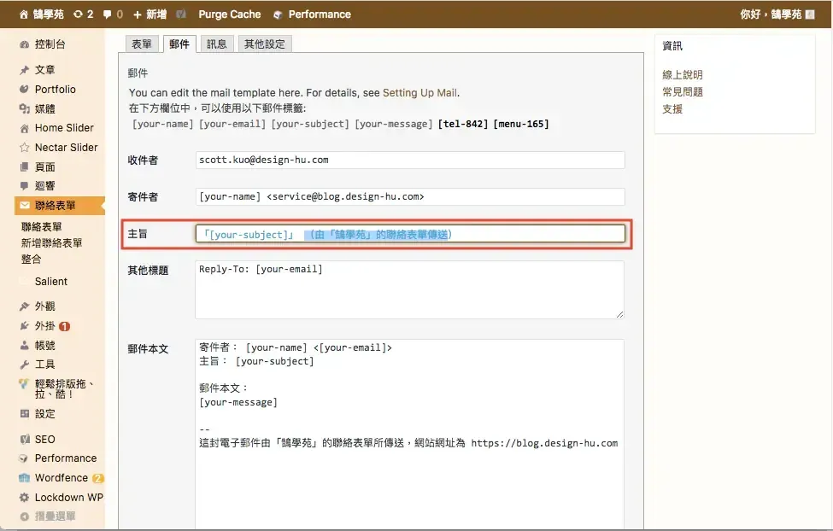The height and width of the screenshot is (531, 833).
Task: Click the [your-email] mail tag
Action: (232, 124)
